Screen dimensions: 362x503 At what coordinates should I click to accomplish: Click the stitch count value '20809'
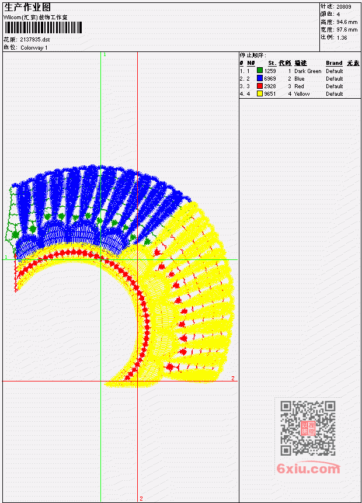(x=344, y=7)
